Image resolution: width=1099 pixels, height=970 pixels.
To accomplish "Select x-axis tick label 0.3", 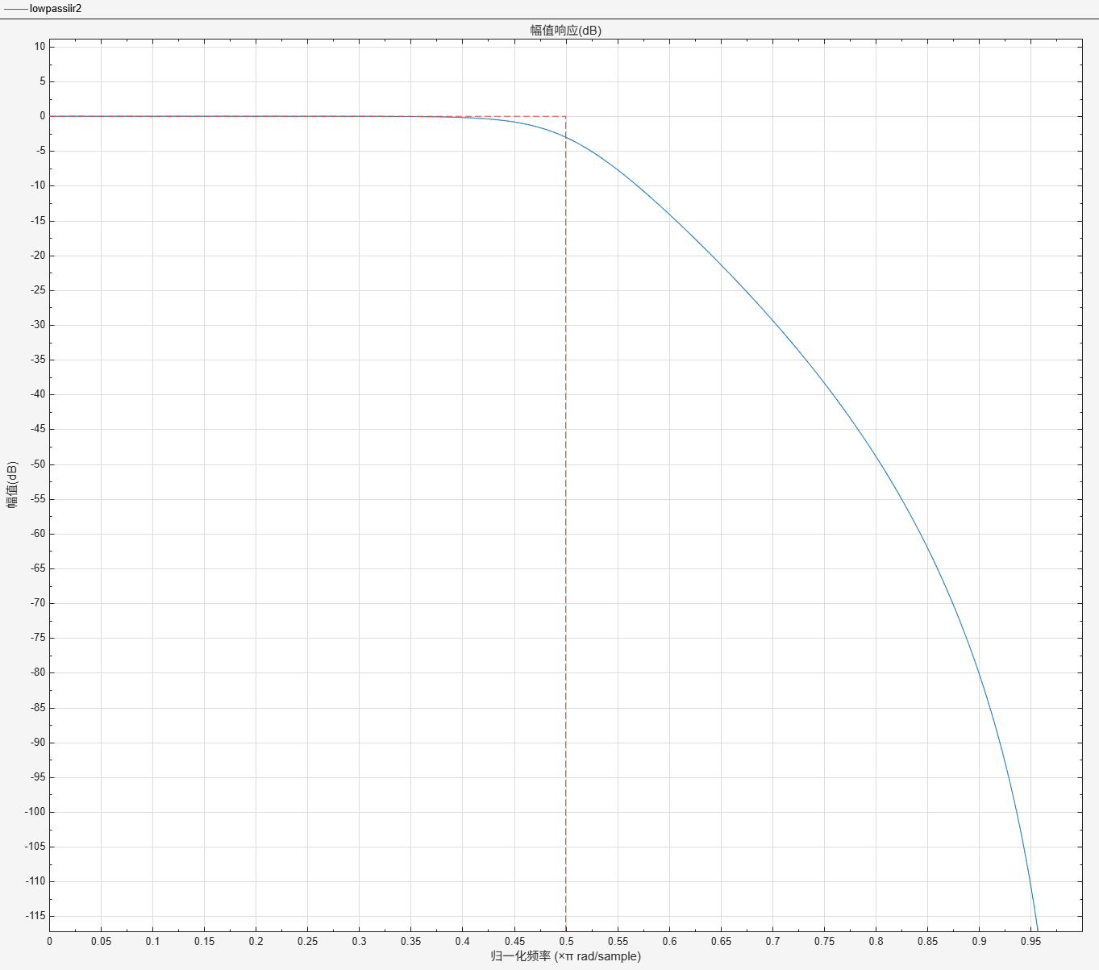I will coord(359,941).
